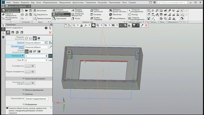Choose Добавить деталь-заготовку command
The width and height of the screenshot is (204, 115).
click(118, 11)
